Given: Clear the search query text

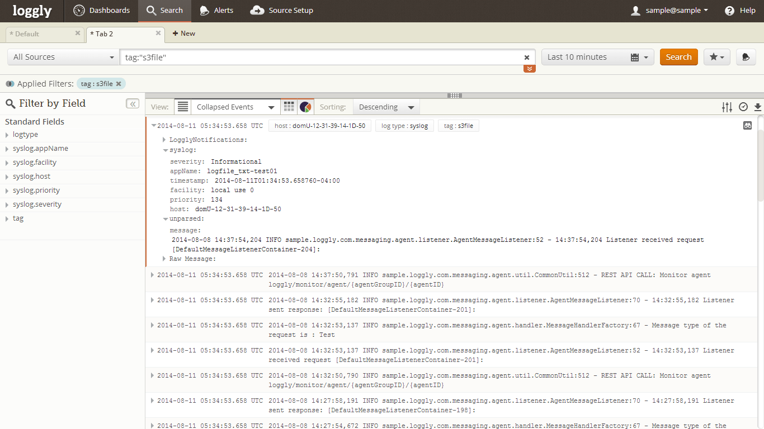Looking at the screenshot, I should click(526, 58).
